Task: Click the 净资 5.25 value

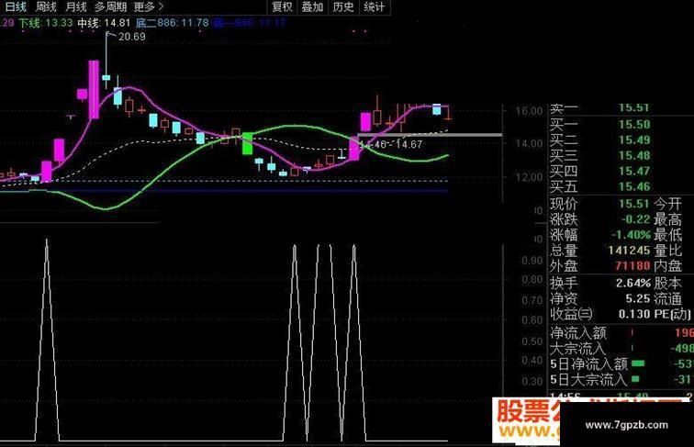Action: pos(638,298)
